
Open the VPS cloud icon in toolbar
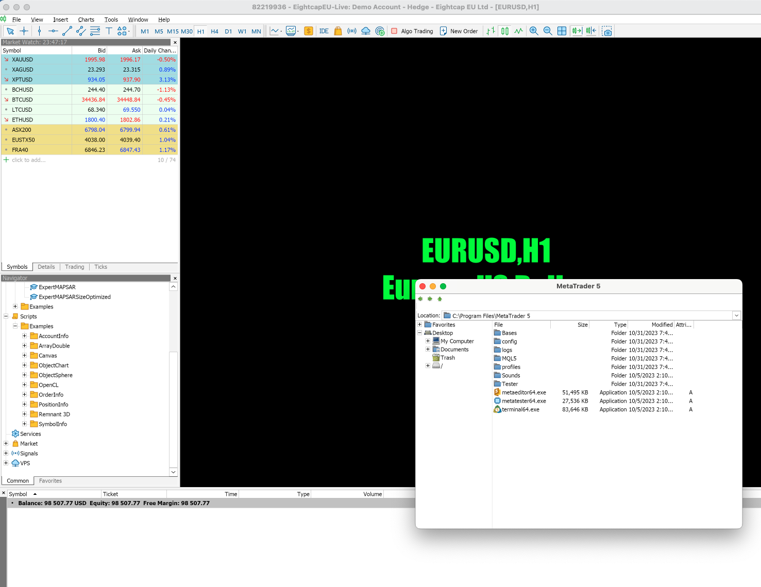366,31
